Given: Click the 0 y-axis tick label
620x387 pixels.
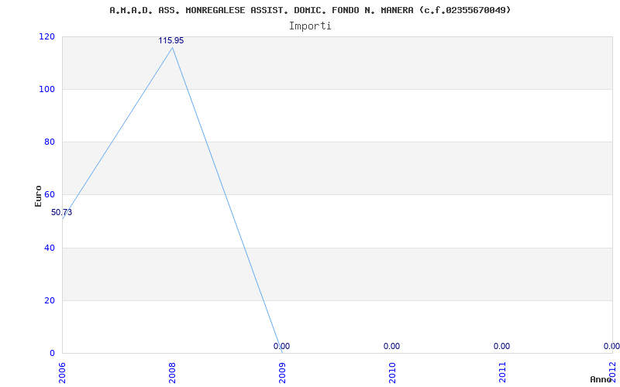Looking at the screenshot, I should tap(52, 353).
